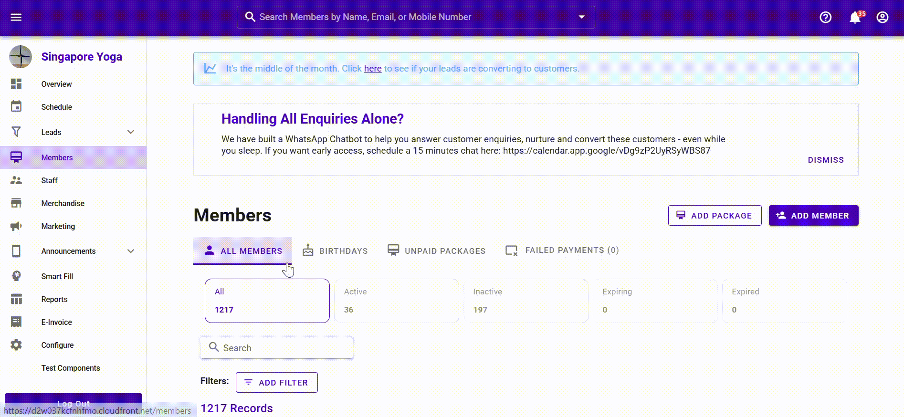Click the magnifier icon in top search bar
This screenshot has width=904, height=417.
[x=250, y=17]
